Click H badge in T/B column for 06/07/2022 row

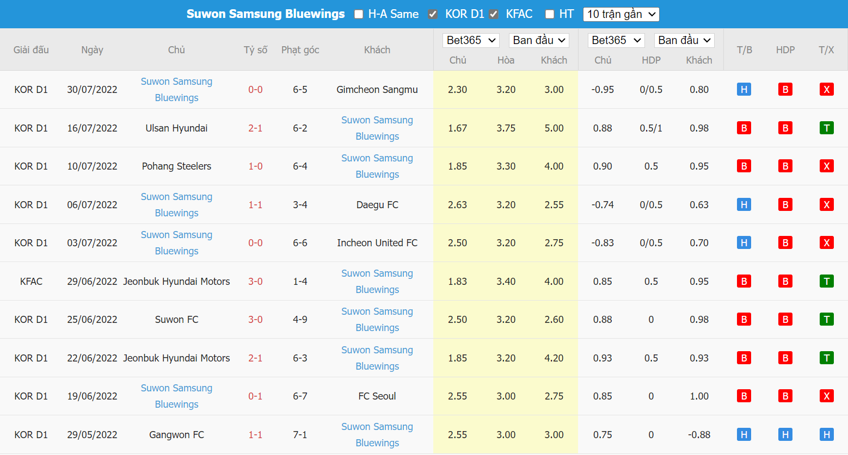click(744, 204)
